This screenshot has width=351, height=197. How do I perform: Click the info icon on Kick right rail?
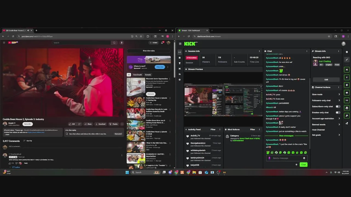[x=347, y=52]
